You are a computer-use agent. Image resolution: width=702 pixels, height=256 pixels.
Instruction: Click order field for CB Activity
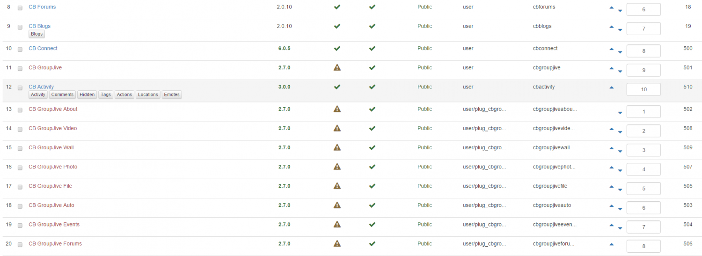643,89
